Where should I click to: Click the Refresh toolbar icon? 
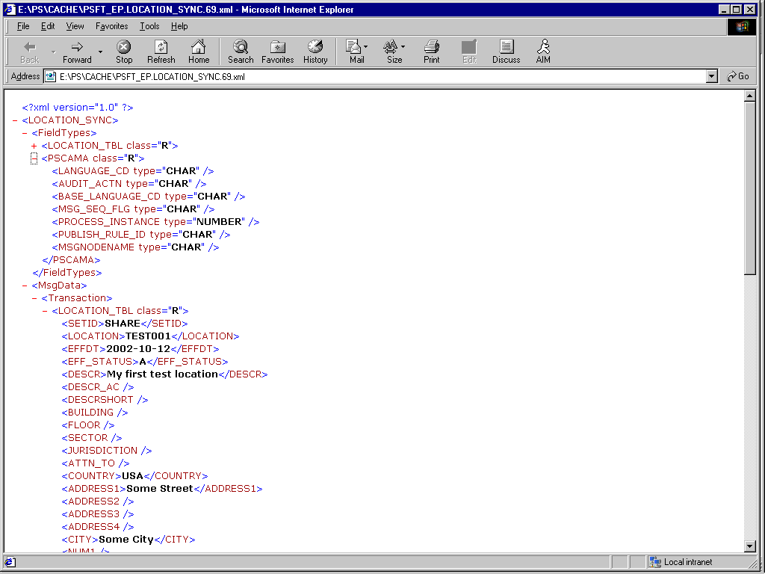[161, 51]
